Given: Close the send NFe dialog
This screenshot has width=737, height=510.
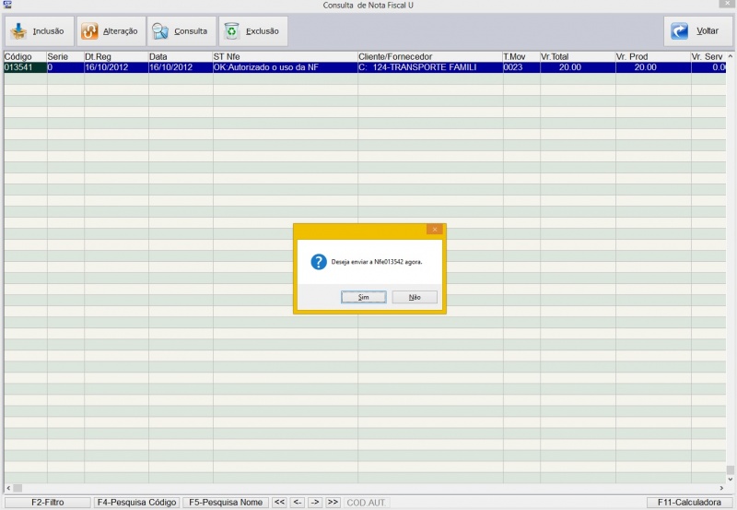Looking at the screenshot, I should coord(434,230).
